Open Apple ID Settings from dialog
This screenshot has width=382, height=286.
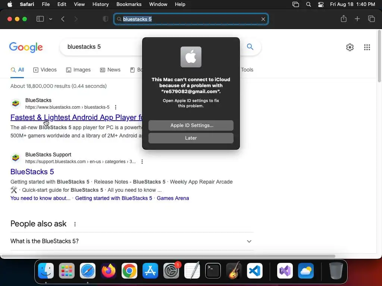[191, 125]
